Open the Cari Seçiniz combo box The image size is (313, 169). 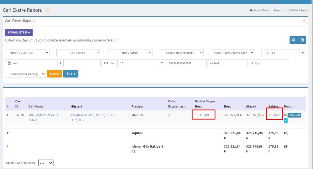pyautogui.click(x=78, y=53)
